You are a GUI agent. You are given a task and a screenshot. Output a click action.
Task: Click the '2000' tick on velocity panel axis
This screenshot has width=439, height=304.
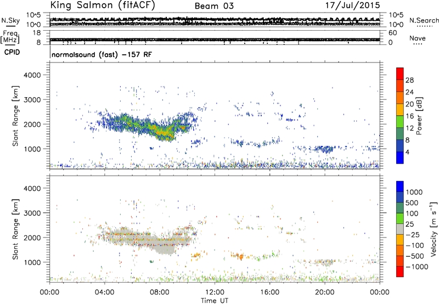(32, 238)
